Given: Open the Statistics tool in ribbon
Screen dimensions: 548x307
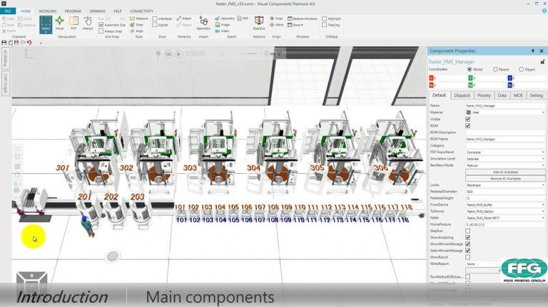Looking at the screenshot, I should click(259, 24).
